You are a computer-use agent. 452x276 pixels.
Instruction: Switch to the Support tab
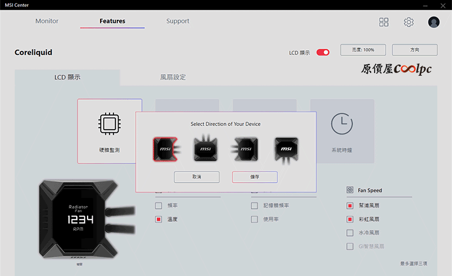tap(177, 21)
